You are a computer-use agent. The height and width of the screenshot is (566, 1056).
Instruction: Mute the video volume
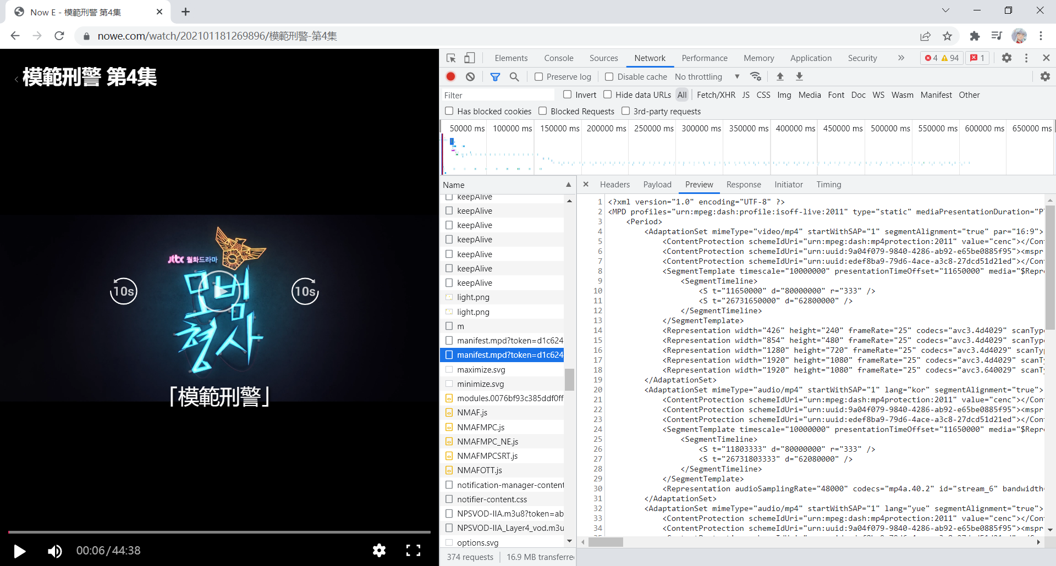(55, 551)
